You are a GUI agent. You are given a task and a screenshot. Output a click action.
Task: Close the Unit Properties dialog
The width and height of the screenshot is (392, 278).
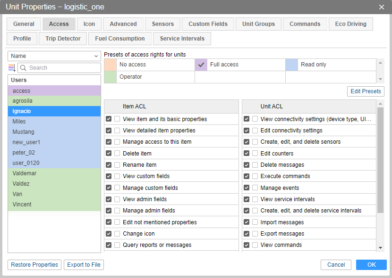[382, 7]
